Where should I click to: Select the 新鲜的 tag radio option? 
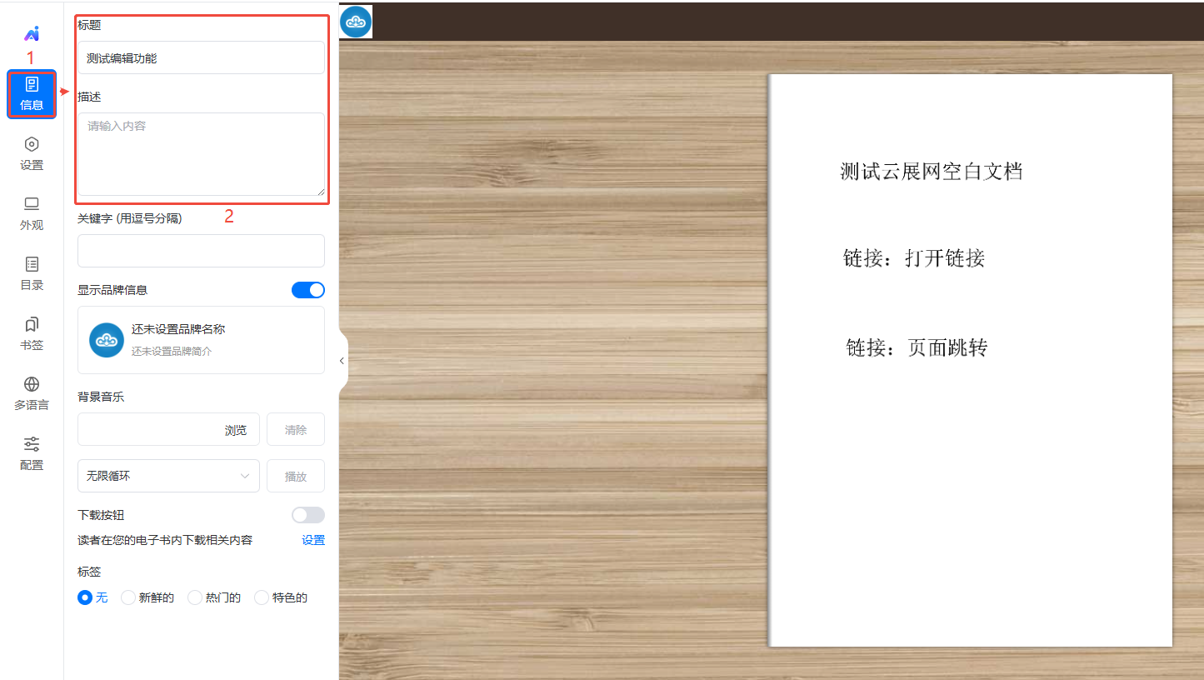(x=128, y=597)
